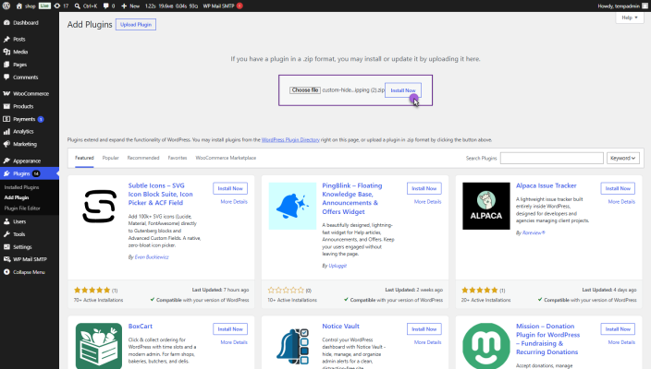
Task: View More Details for PingBlink
Action: click(427, 202)
